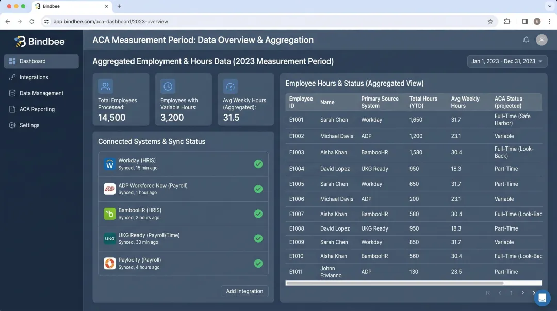The image size is (557, 311).
Task: Click the Bindbee logo
Action: [39, 42]
